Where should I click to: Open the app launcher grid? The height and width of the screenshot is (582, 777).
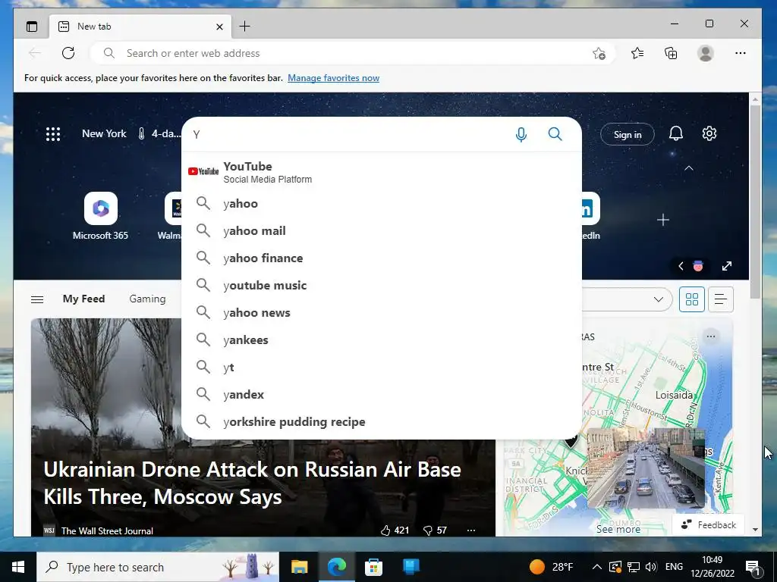53,134
